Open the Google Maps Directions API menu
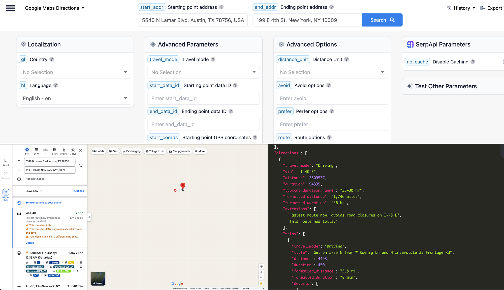 pyautogui.click(x=55, y=8)
